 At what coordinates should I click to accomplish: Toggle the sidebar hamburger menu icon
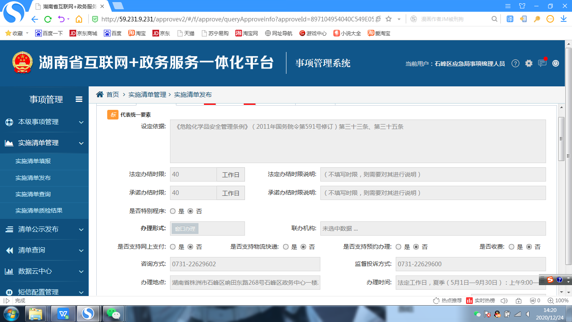click(x=79, y=99)
